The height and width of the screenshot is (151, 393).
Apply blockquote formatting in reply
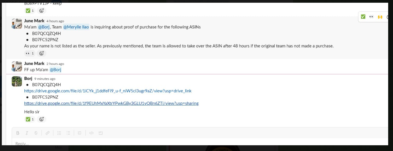click(x=80, y=133)
